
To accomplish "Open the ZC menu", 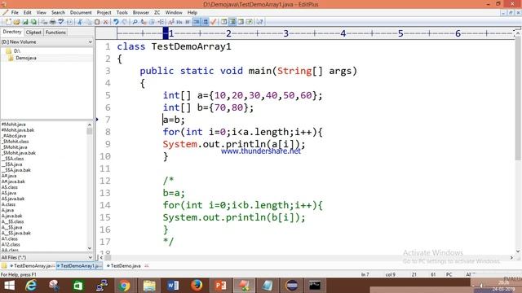I will tap(157, 13).
